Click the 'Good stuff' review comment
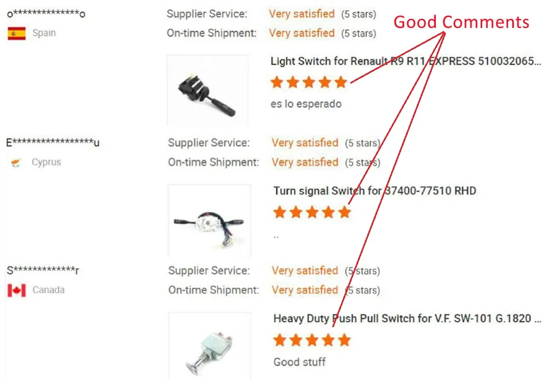The height and width of the screenshot is (383, 546). 300,362
